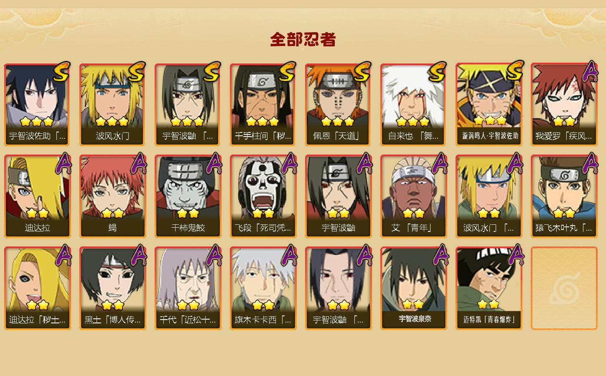Select the 宇智波泉奈 ninja card
606x376 pixels.
(413, 288)
